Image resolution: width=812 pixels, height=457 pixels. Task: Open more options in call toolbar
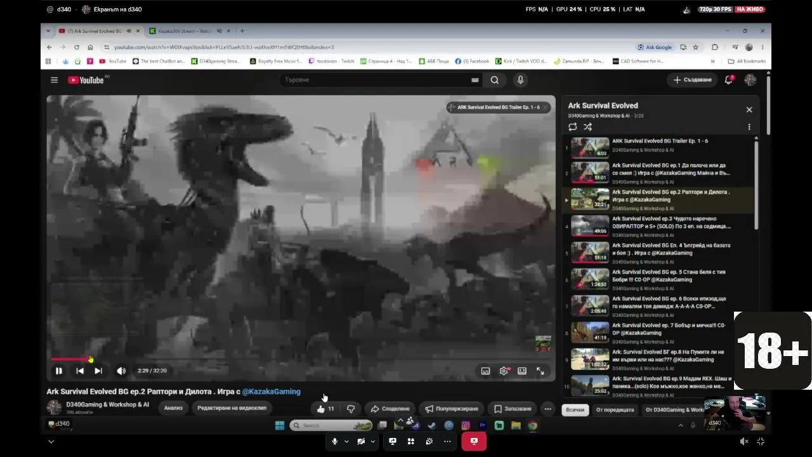click(x=447, y=441)
